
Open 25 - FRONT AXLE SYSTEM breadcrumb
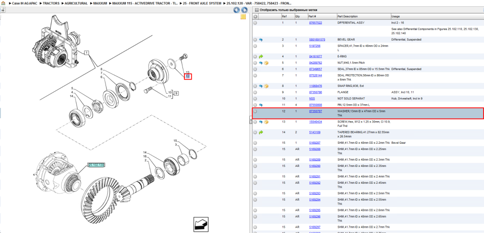[x=201, y=3]
